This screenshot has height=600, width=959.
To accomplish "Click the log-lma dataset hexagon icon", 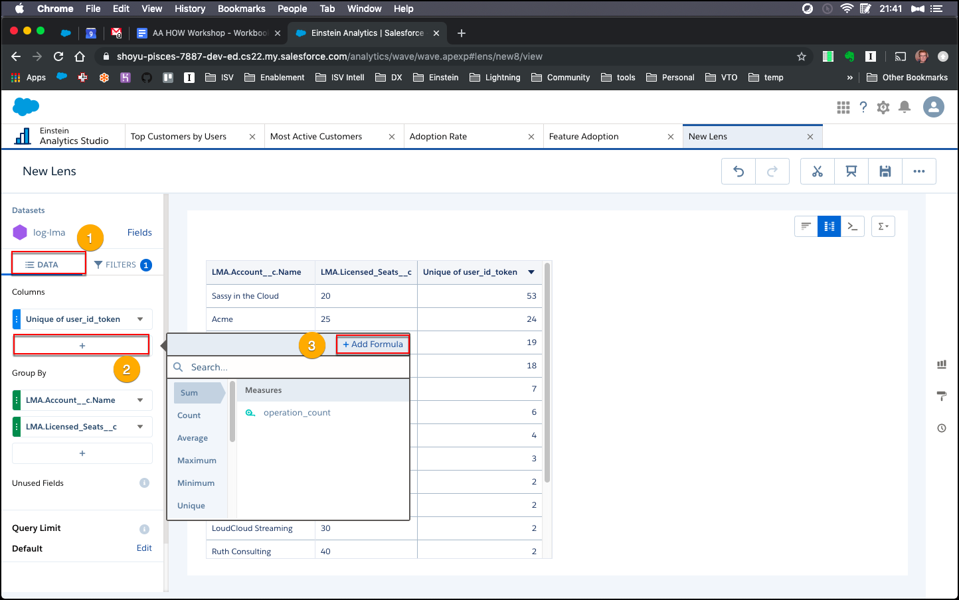I will pos(21,232).
